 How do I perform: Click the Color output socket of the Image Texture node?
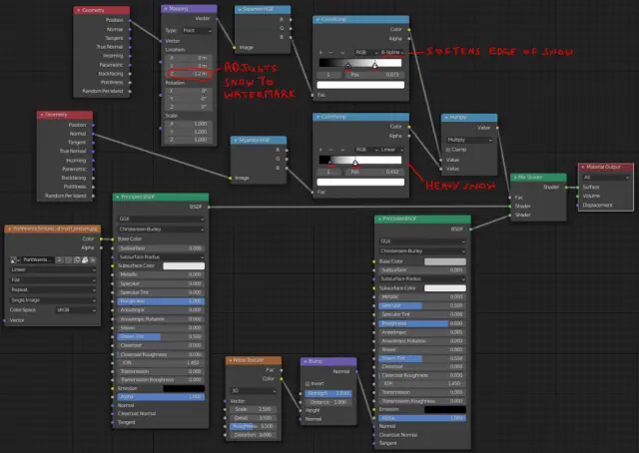[x=101, y=239]
